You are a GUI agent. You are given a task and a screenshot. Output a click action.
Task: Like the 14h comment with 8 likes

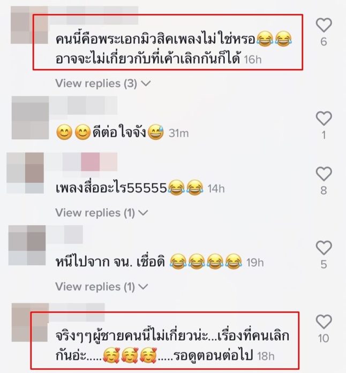pyautogui.click(x=324, y=174)
